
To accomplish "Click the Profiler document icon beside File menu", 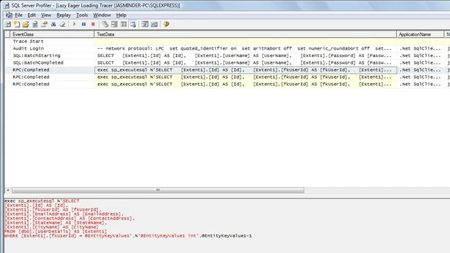I will click(x=9, y=15).
